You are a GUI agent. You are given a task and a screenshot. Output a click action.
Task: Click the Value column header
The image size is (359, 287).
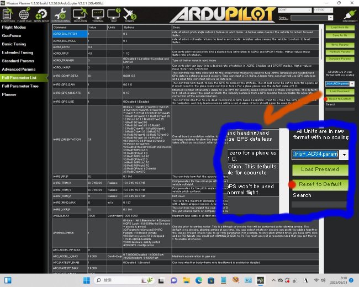(x=97, y=28)
